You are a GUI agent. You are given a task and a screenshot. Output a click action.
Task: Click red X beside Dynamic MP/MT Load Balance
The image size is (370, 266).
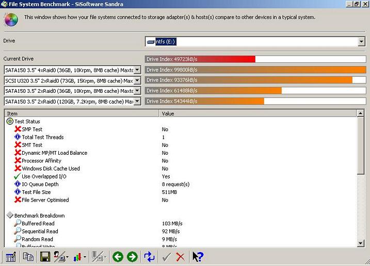(18, 153)
